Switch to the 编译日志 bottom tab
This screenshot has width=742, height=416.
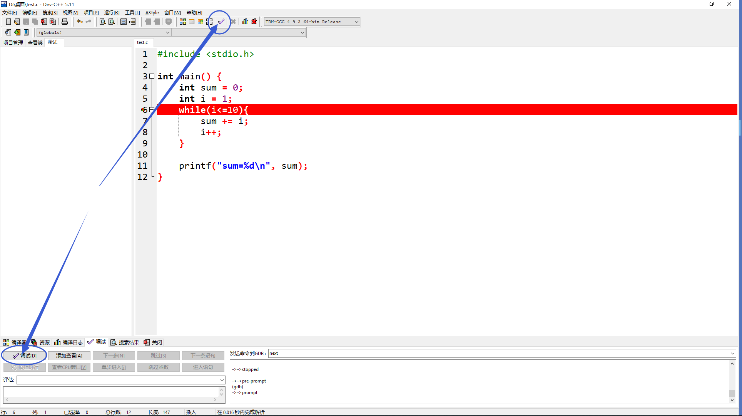tap(69, 342)
